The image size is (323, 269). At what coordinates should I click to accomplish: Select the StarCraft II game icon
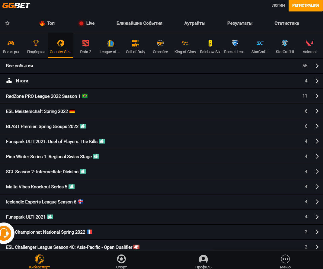[285, 43]
